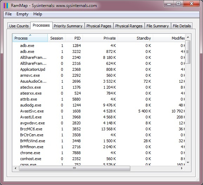203x185 pixels.
Task: Open the File menu
Action: [x=8, y=14]
